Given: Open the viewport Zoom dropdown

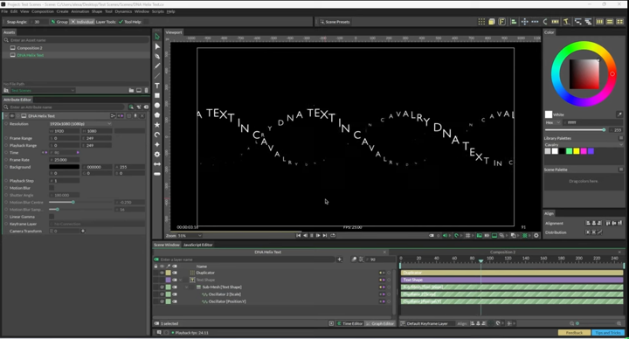Looking at the screenshot, I should click(190, 236).
